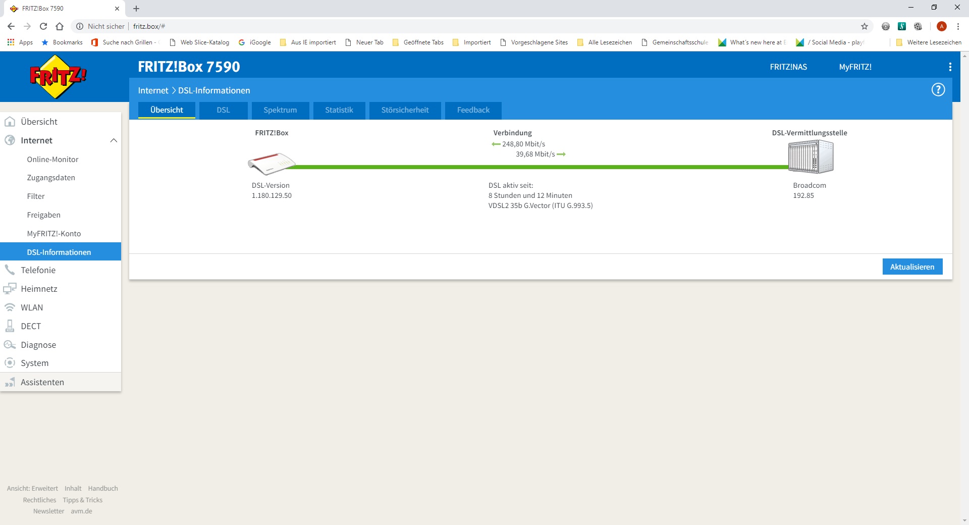Image resolution: width=969 pixels, height=525 pixels.
Task: Switch to the Statistik tab
Action: [x=339, y=110]
